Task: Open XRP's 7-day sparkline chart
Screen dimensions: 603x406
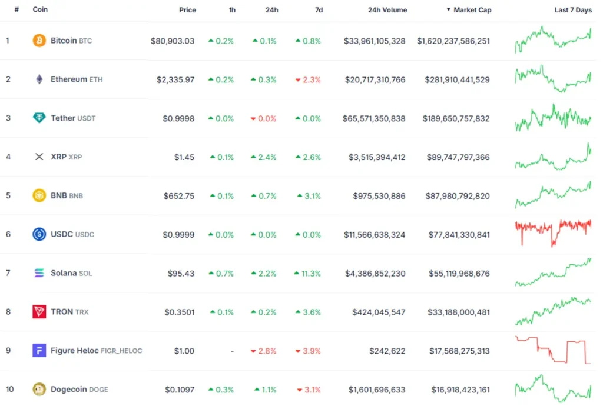Action: (x=553, y=156)
